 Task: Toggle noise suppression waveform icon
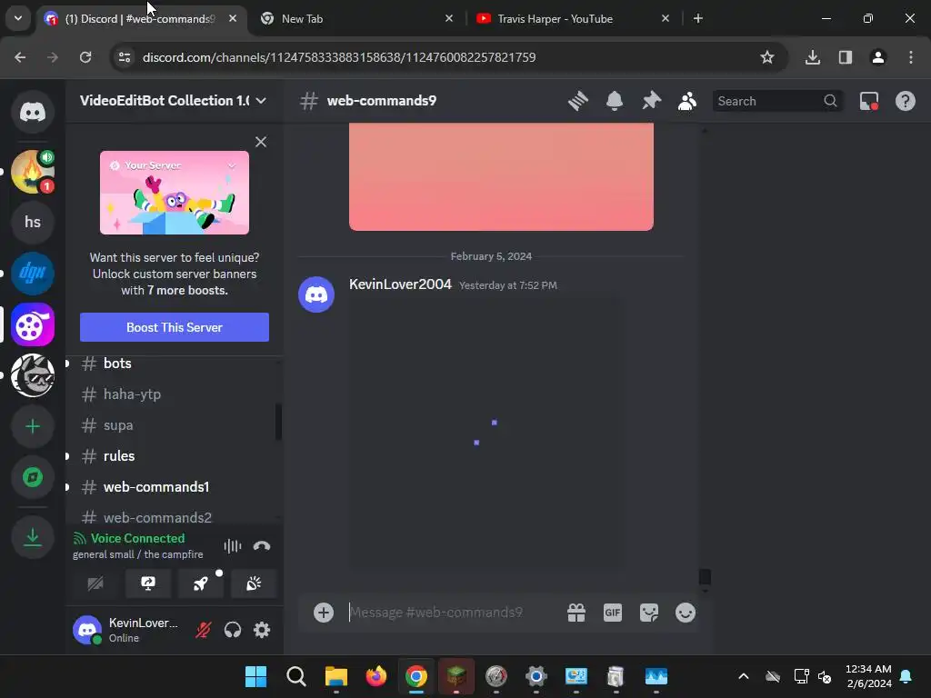coord(233,546)
